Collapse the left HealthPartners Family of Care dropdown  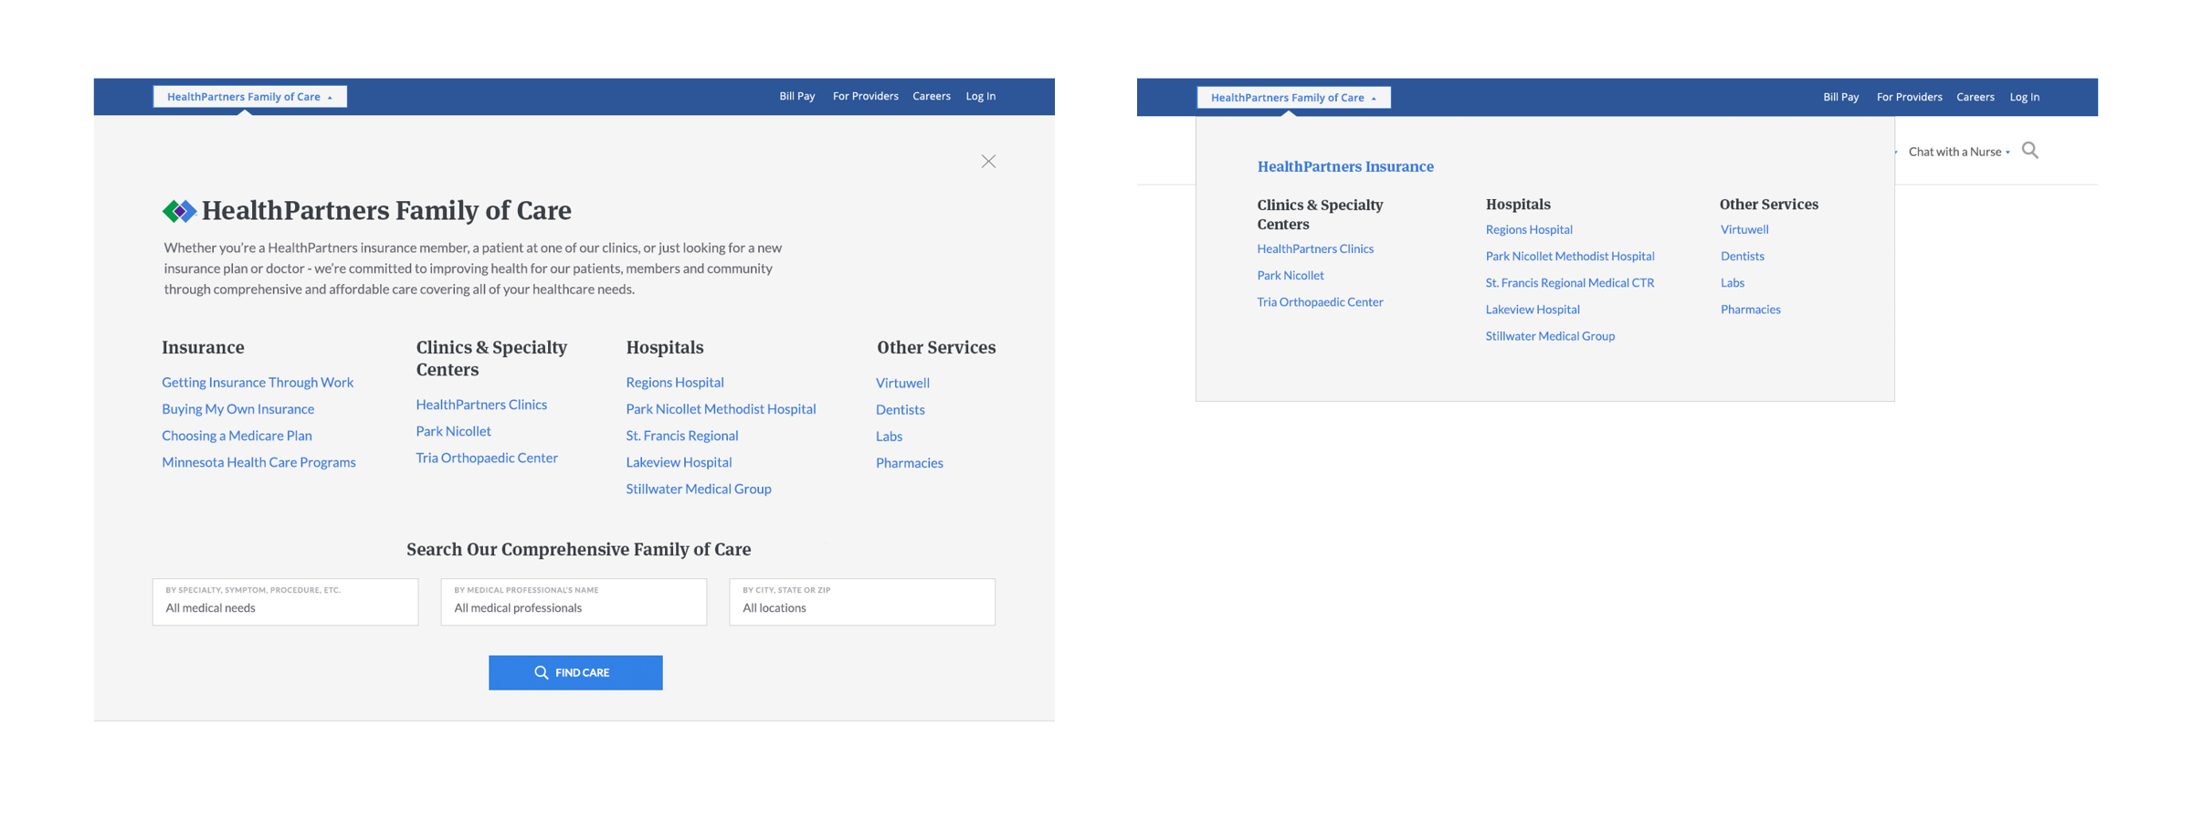(x=250, y=97)
